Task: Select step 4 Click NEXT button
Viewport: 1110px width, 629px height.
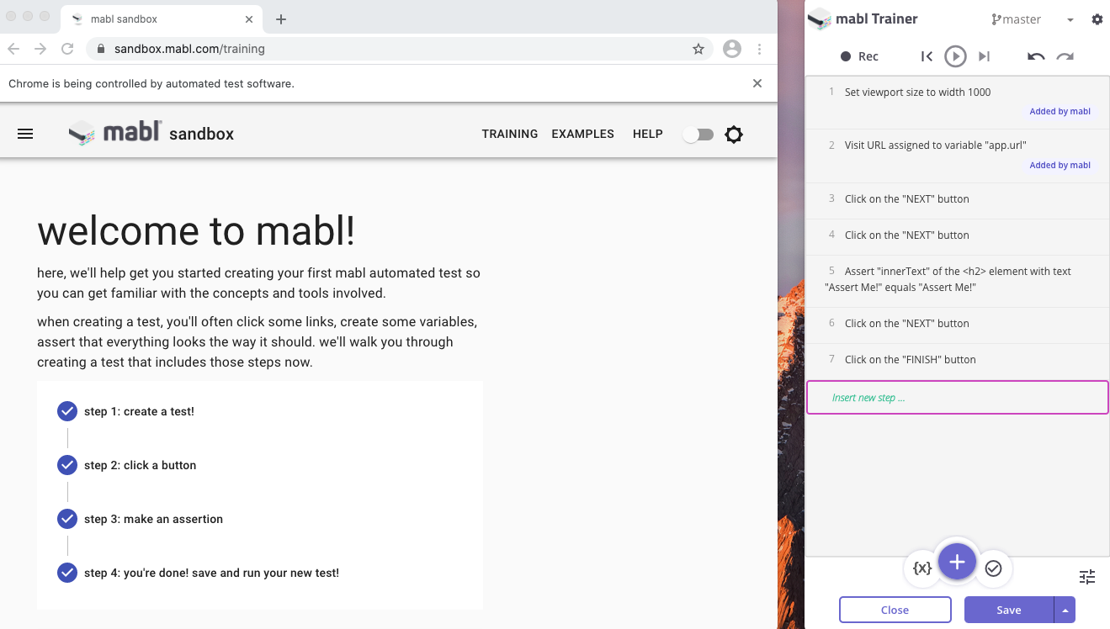Action: tap(958, 235)
